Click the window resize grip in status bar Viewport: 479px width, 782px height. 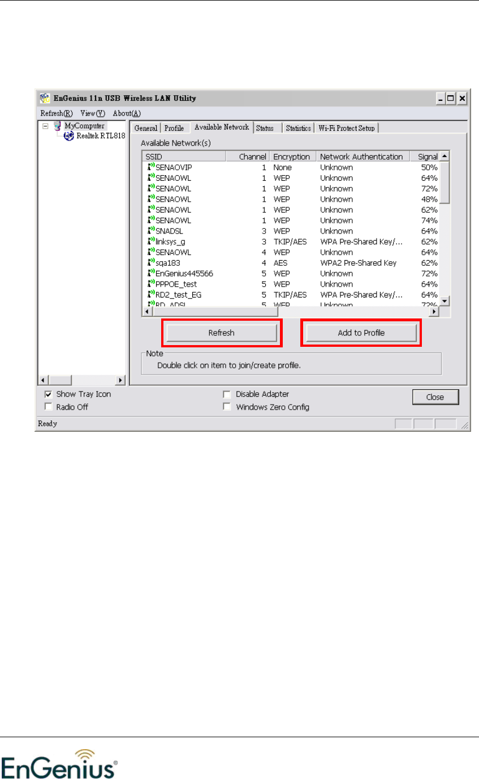point(465,424)
